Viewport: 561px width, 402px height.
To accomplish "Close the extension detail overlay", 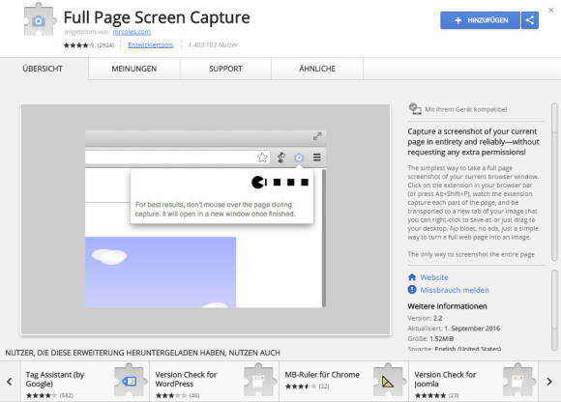I will [x=551, y=10].
